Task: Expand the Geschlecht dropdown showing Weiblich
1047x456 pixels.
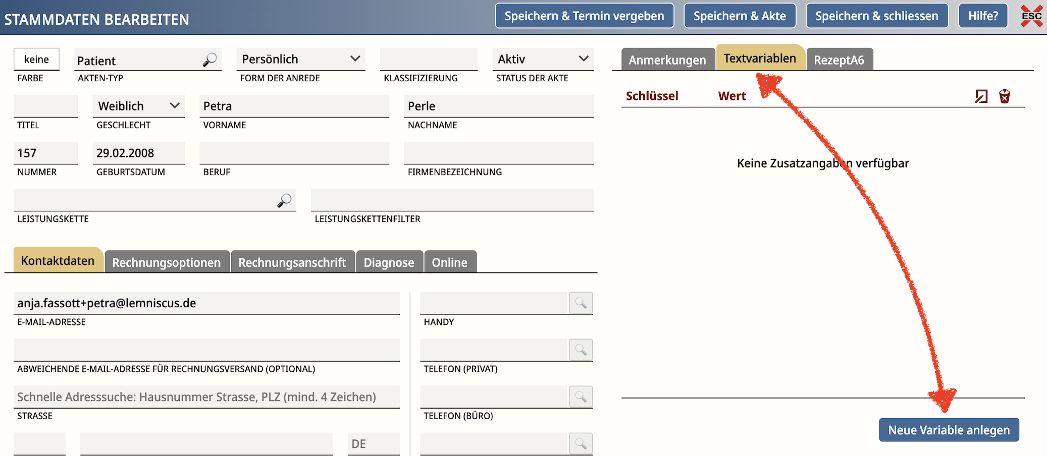Action: click(x=139, y=106)
